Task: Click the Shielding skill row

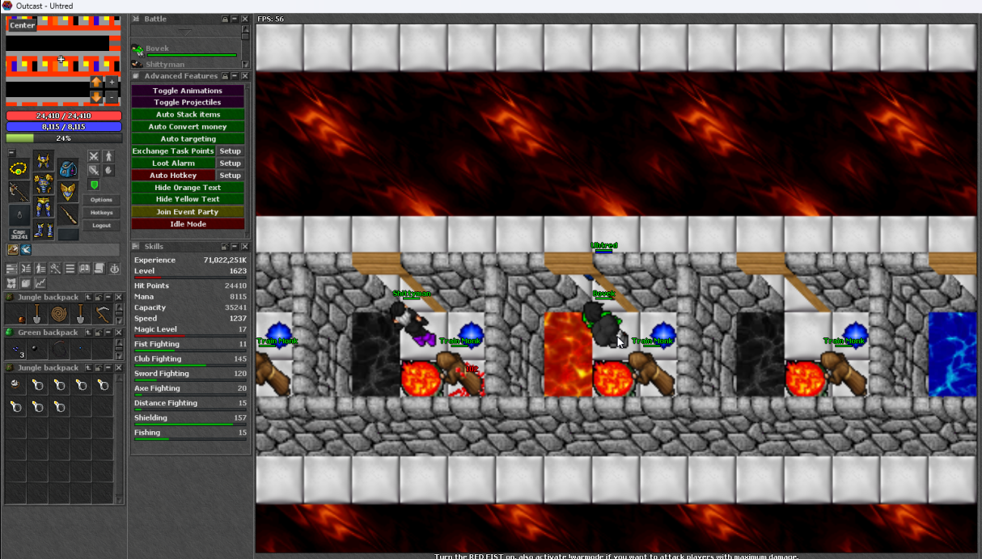Action: [190, 419]
